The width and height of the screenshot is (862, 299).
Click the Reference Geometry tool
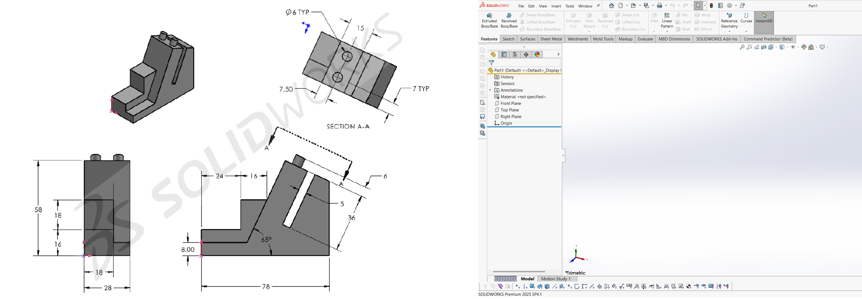729,21
